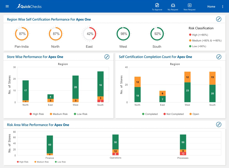Toggle Not Completed series in legend
Viewport: 229px width, 168px height.
(174, 114)
